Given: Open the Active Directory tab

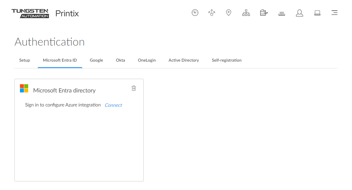Looking at the screenshot, I should point(184,60).
